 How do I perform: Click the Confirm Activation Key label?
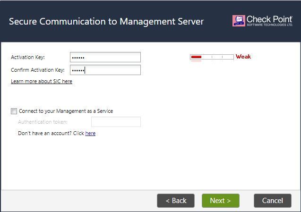(37, 70)
